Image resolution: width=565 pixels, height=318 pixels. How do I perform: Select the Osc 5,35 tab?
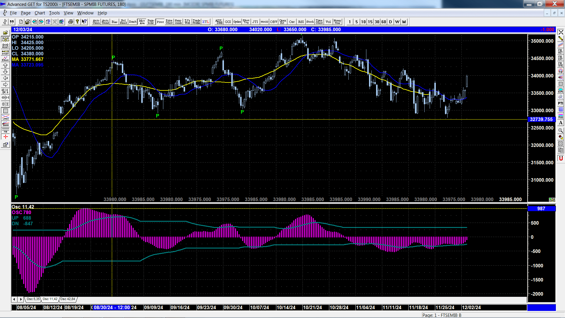(x=33, y=299)
